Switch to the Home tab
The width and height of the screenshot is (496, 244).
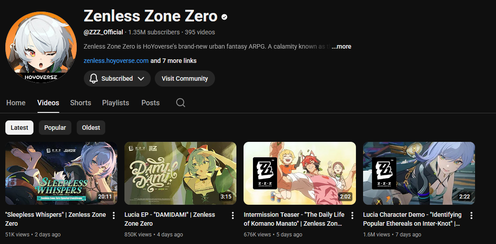click(x=16, y=103)
